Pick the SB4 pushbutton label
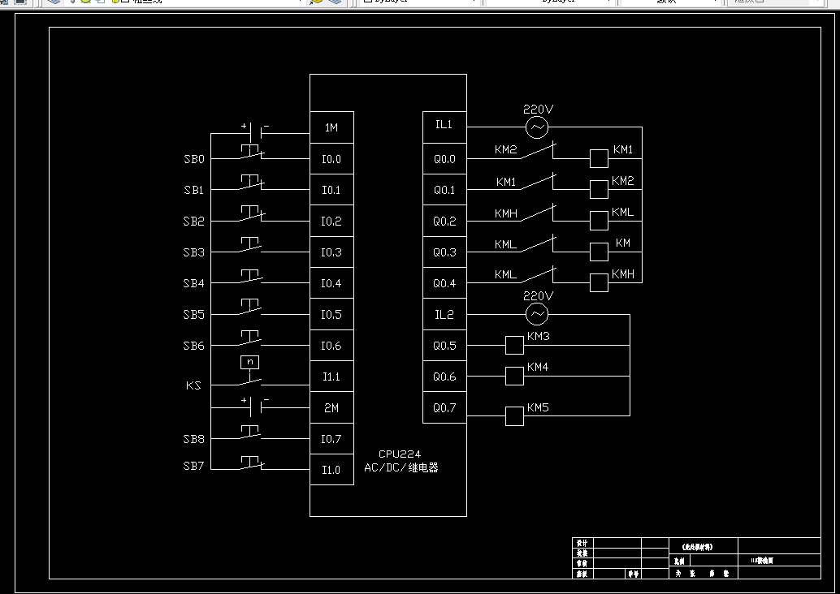 194,283
